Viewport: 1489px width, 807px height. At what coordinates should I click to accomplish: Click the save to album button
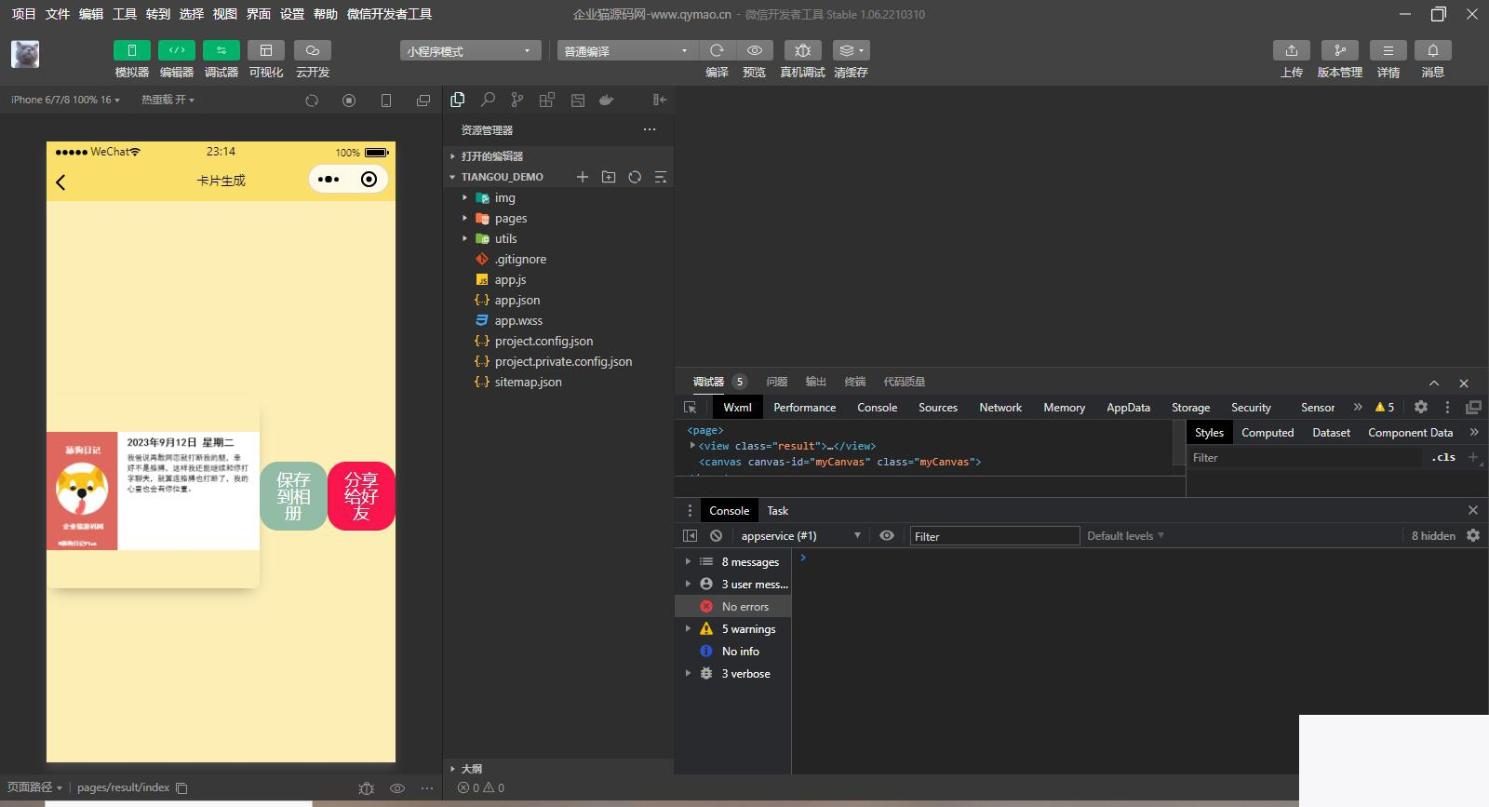click(x=294, y=496)
